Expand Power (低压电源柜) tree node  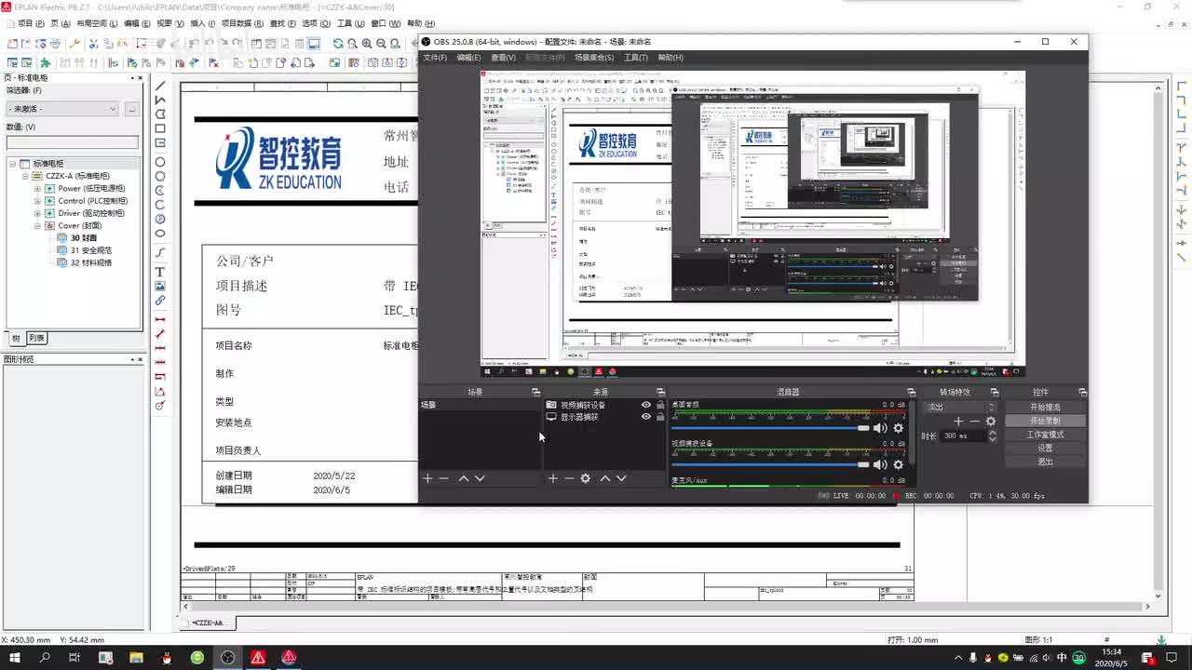click(x=38, y=189)
